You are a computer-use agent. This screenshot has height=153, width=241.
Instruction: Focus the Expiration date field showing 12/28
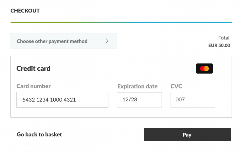(139, 100)
